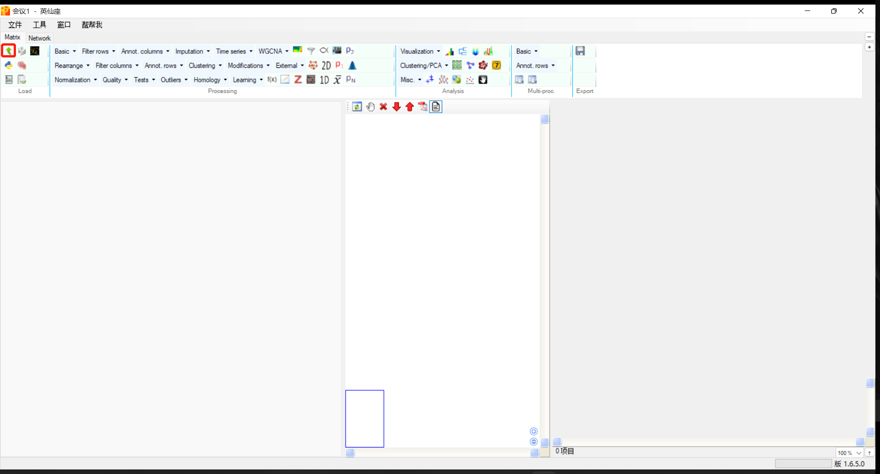Open the WGCNA dropdown
Image resolution: width=880 pixels, height=474 pixels.
pyautogui.click(x=274, y=51)
